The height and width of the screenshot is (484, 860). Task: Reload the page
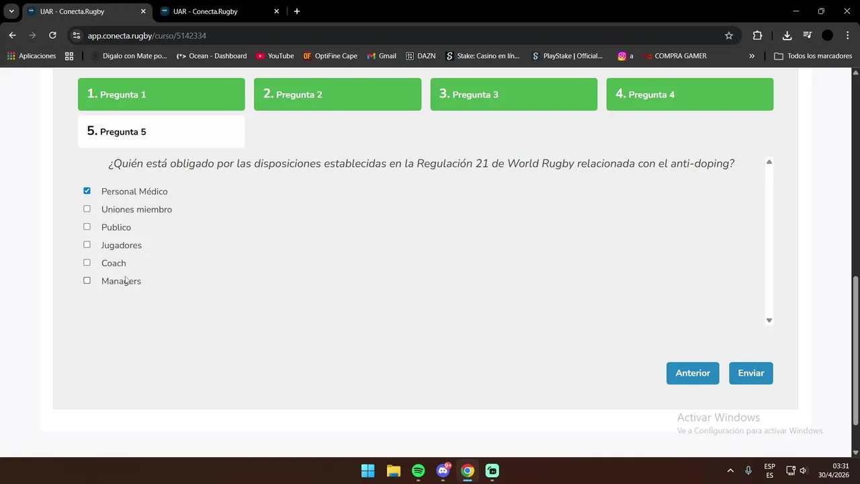pyautogui.click(x=52, y=36)
